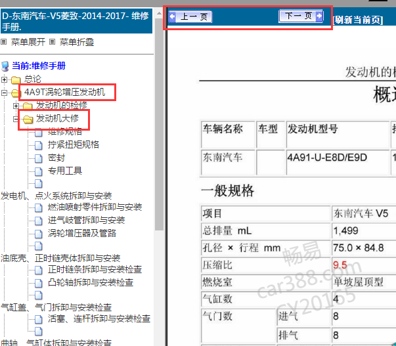The image size is (396, 346).
Task: Expand the 总论 folder node
Action: [x=4, y=79]
